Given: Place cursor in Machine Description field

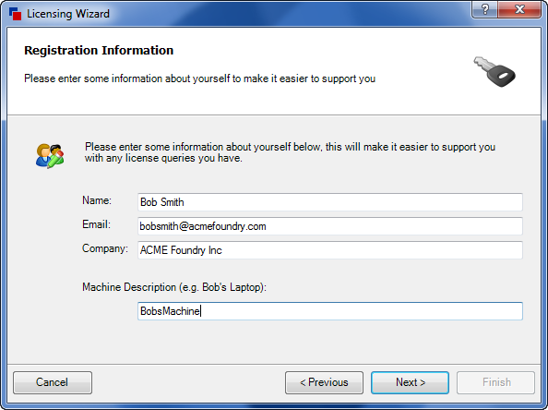Looking at the screenshot, I should click(x=330, y=311).
